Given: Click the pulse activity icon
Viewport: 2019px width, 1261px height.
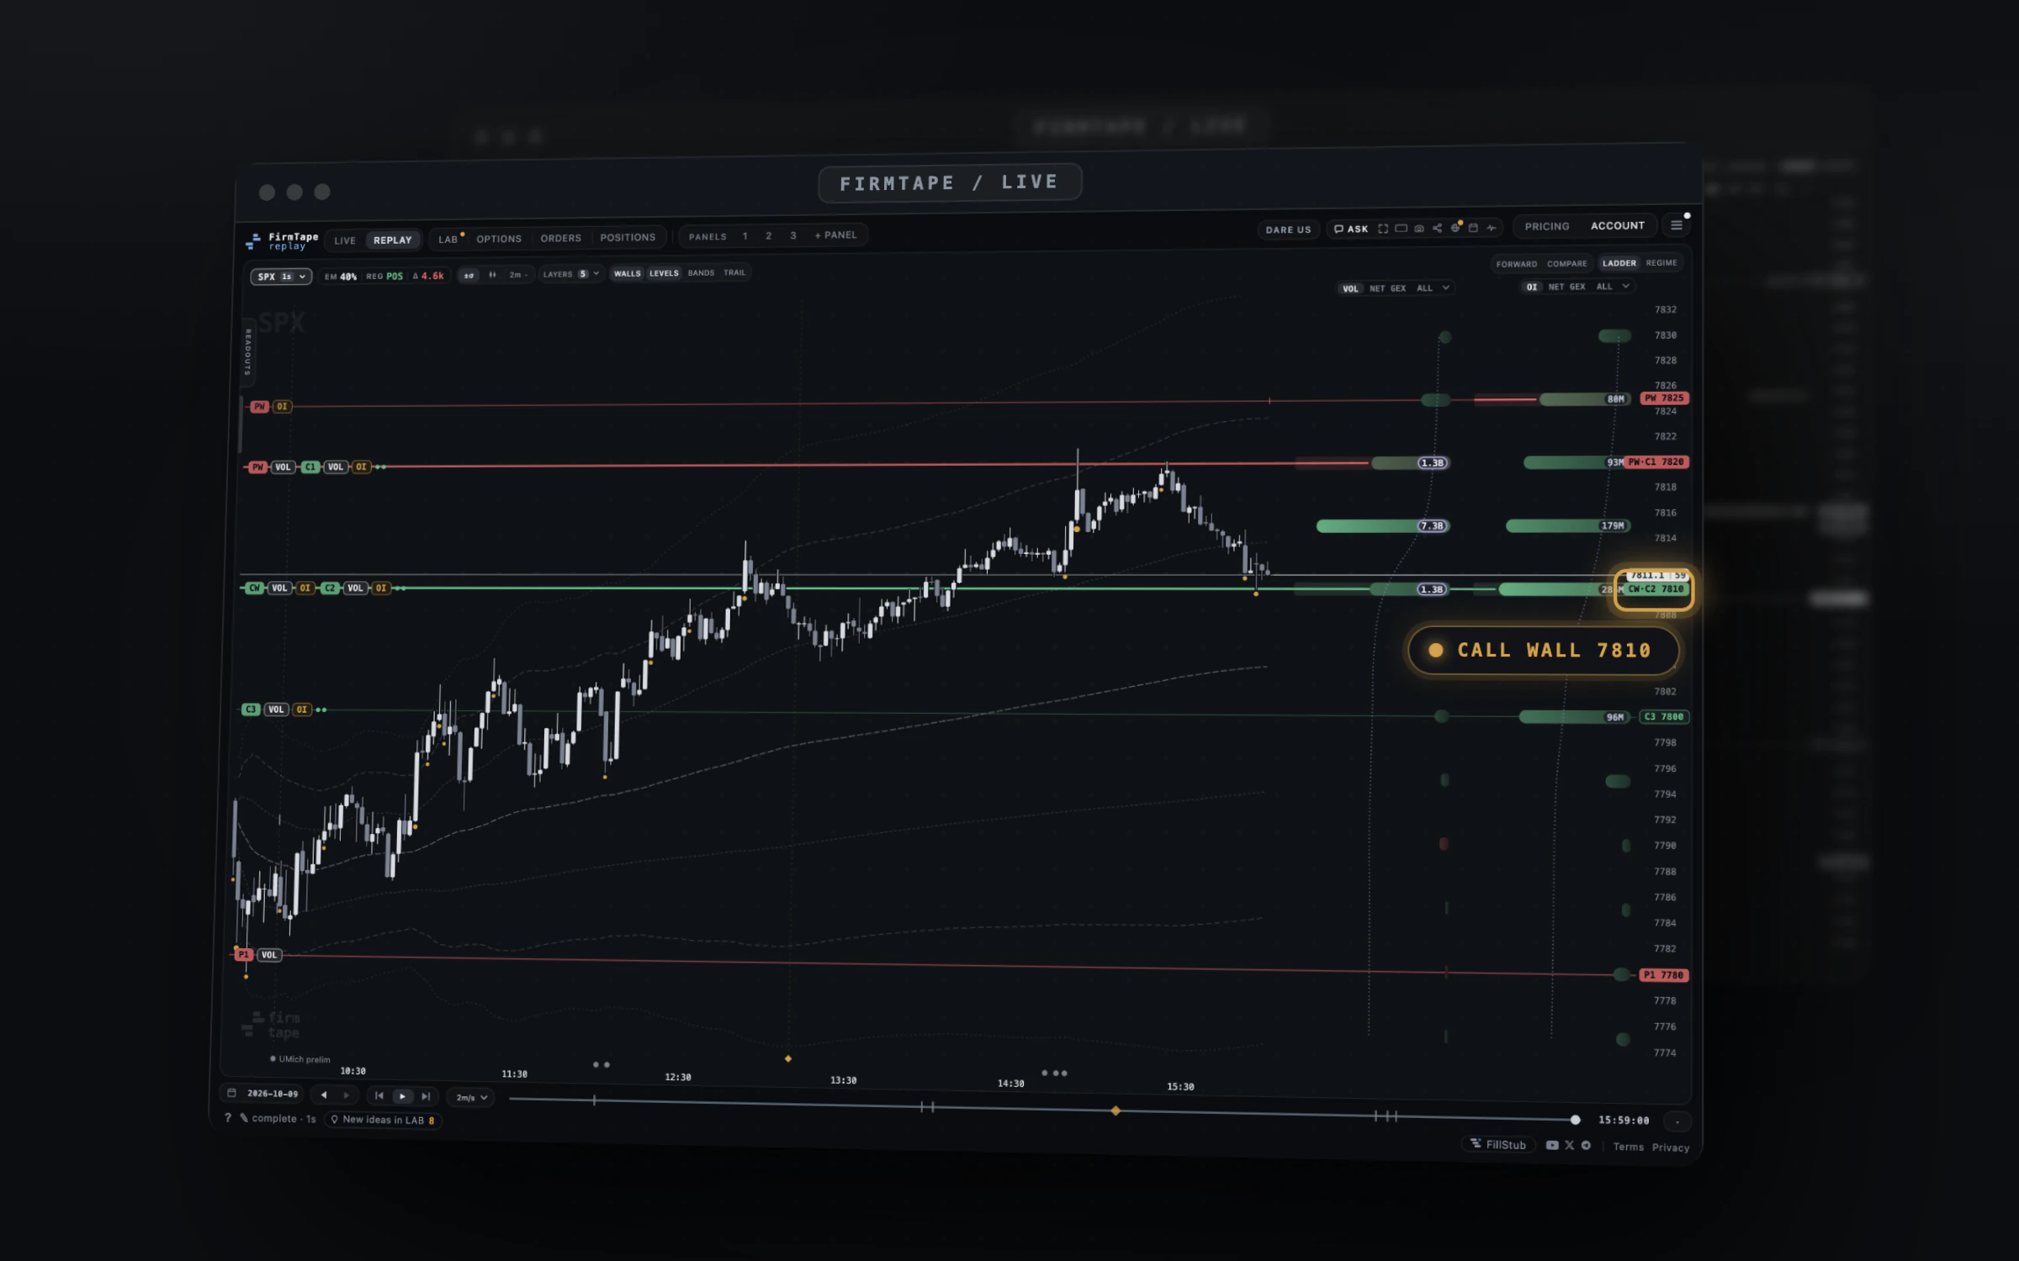Looking at the screenshot, I should [x=1492, y=228].
